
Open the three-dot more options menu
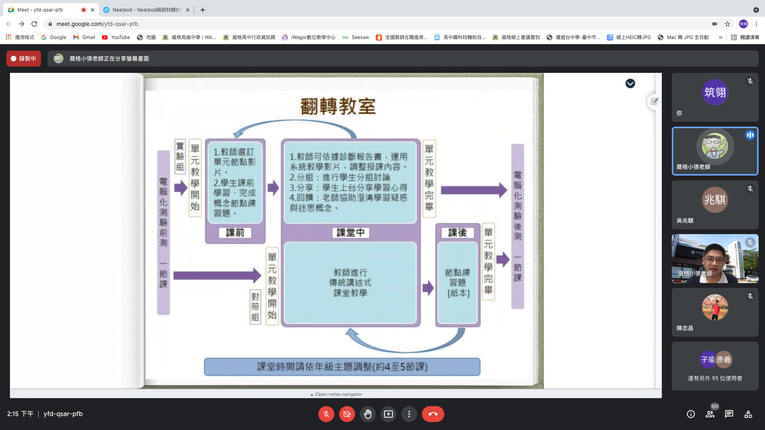(409, 414)
